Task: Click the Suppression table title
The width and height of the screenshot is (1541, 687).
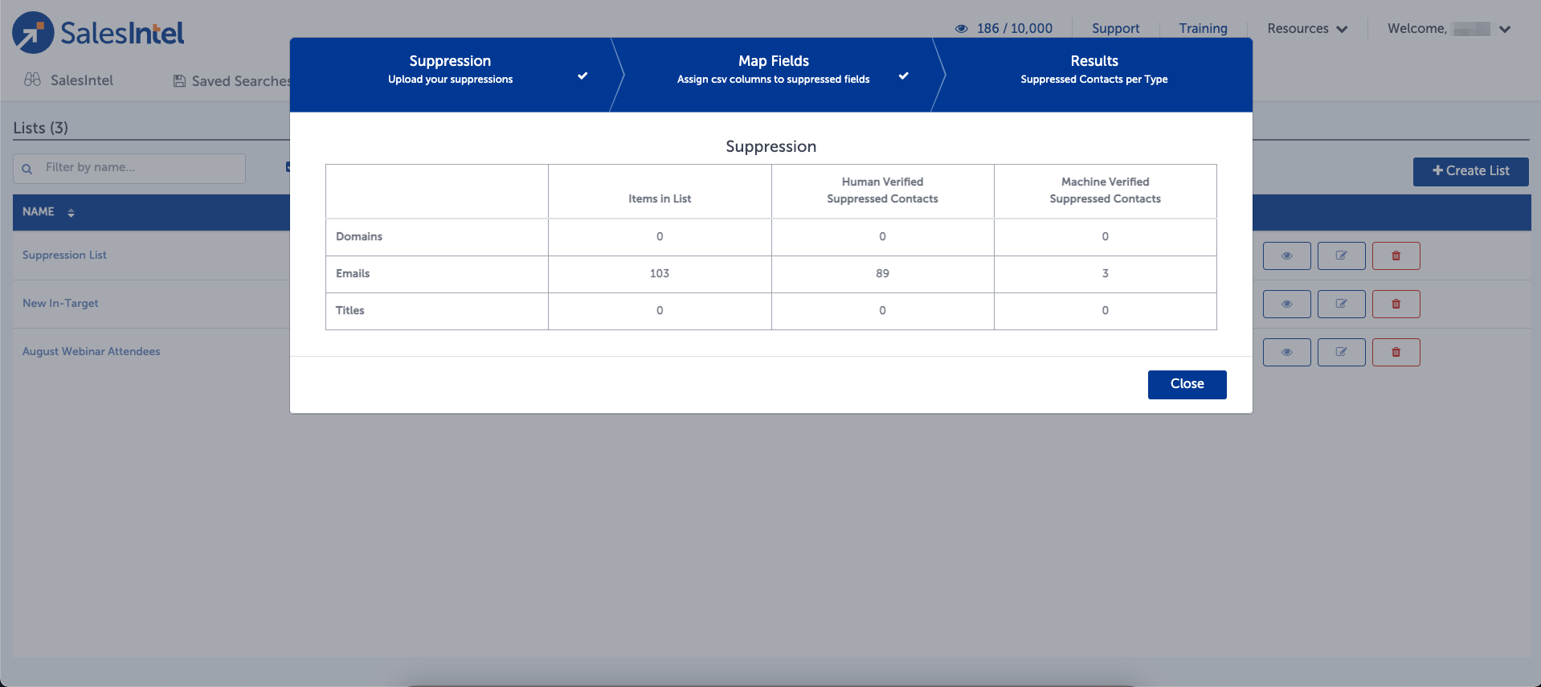Action: click(x=770, y=147)
